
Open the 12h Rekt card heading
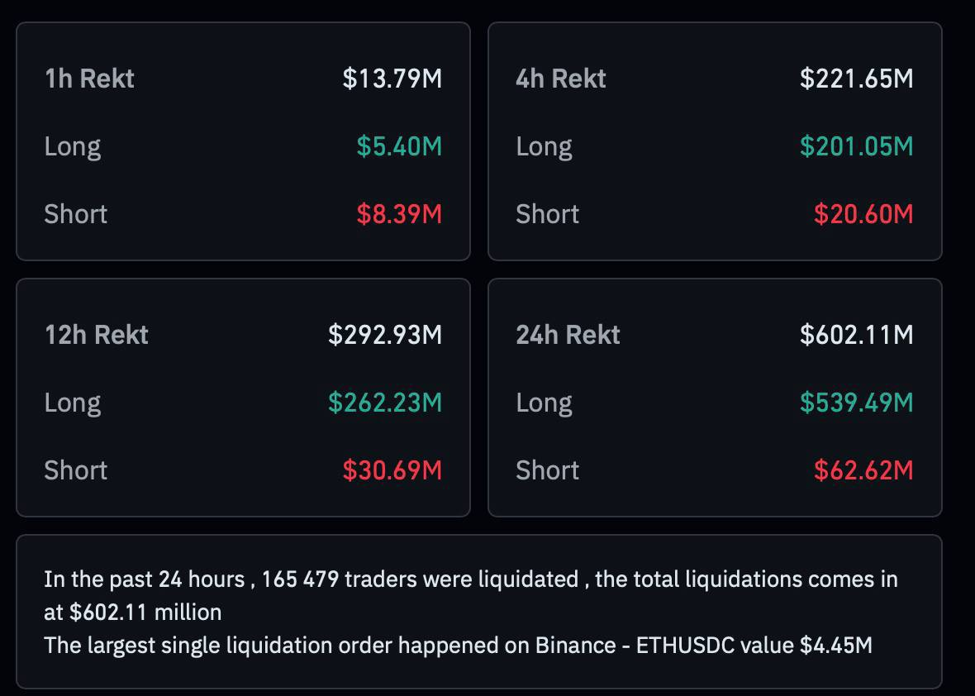click(97, 335)
